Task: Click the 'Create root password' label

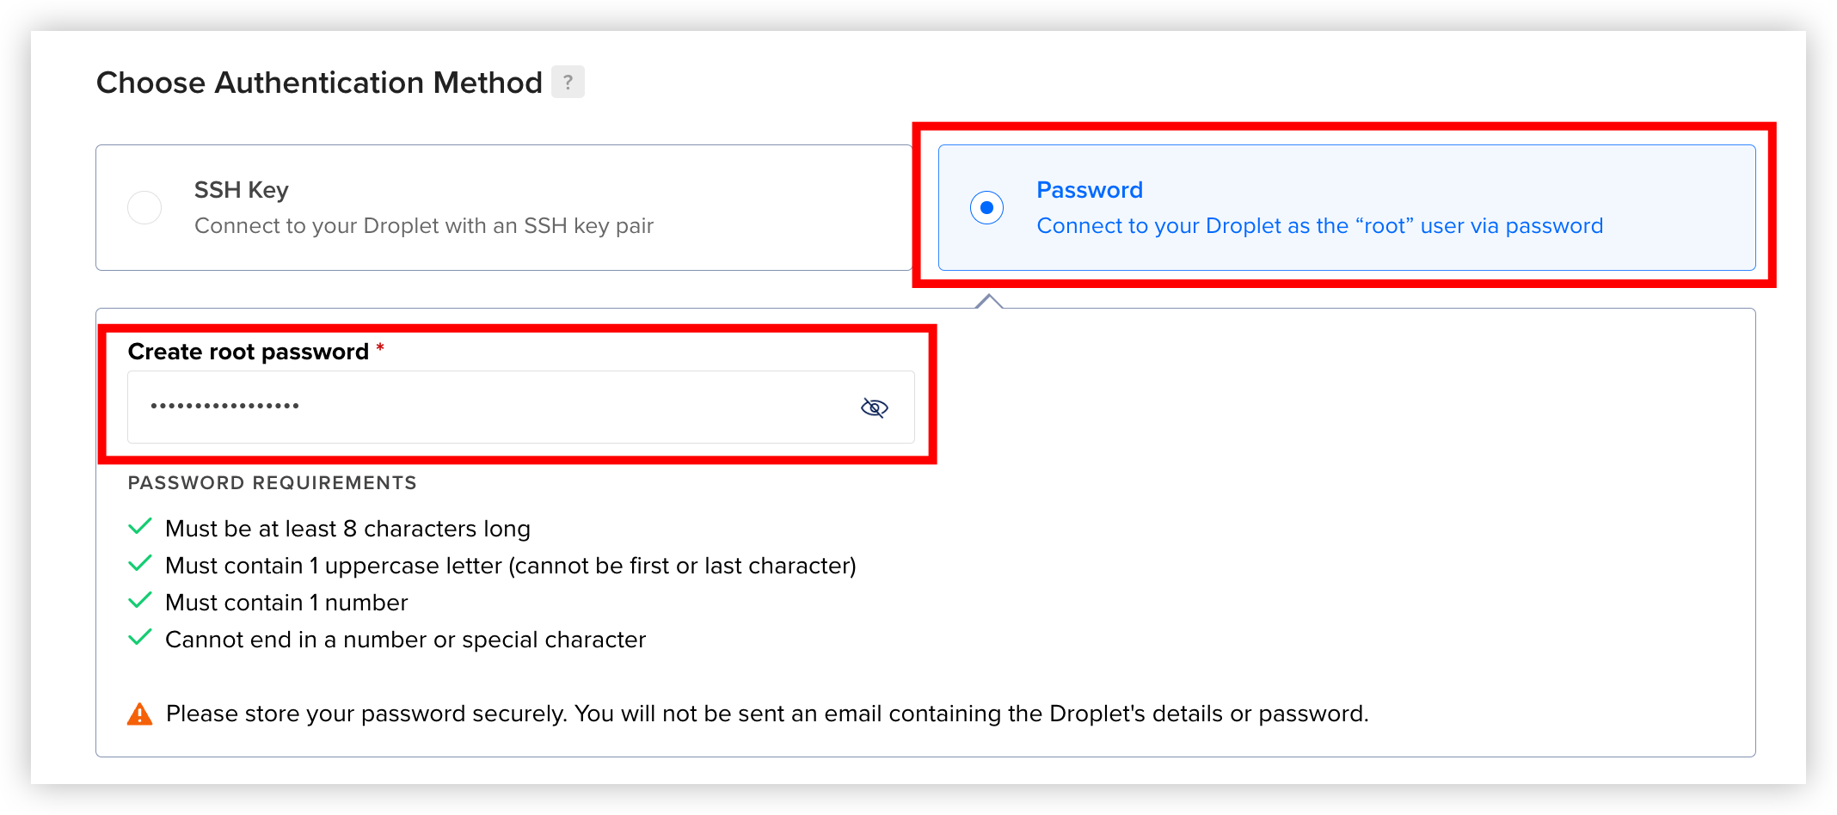Action: click(x=249, y=352)
